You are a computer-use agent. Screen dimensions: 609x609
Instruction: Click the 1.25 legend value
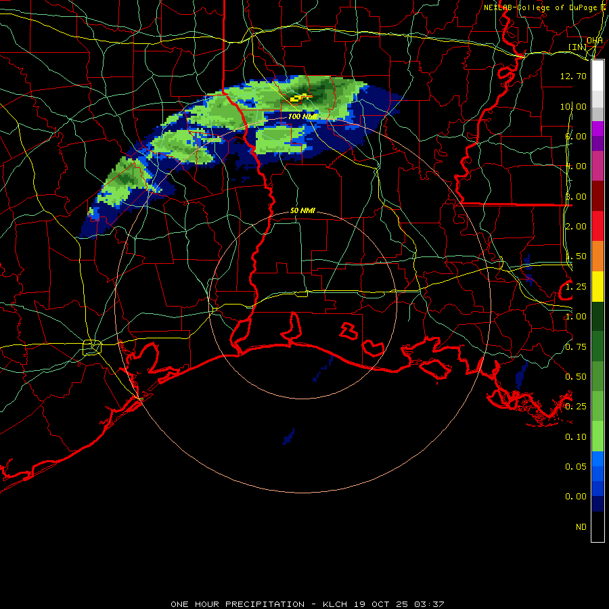tap(576, 287)
